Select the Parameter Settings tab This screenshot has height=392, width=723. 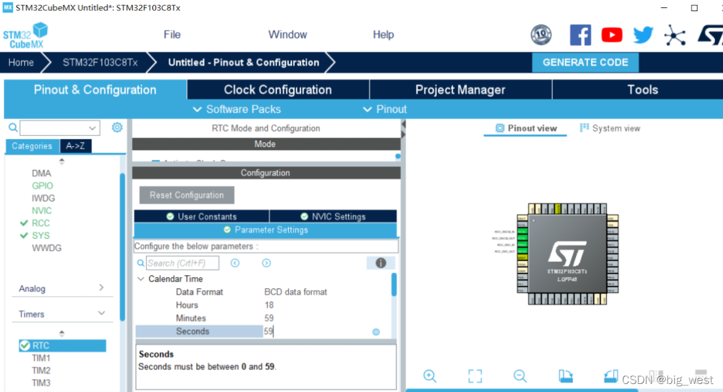[x=265, y=230]
